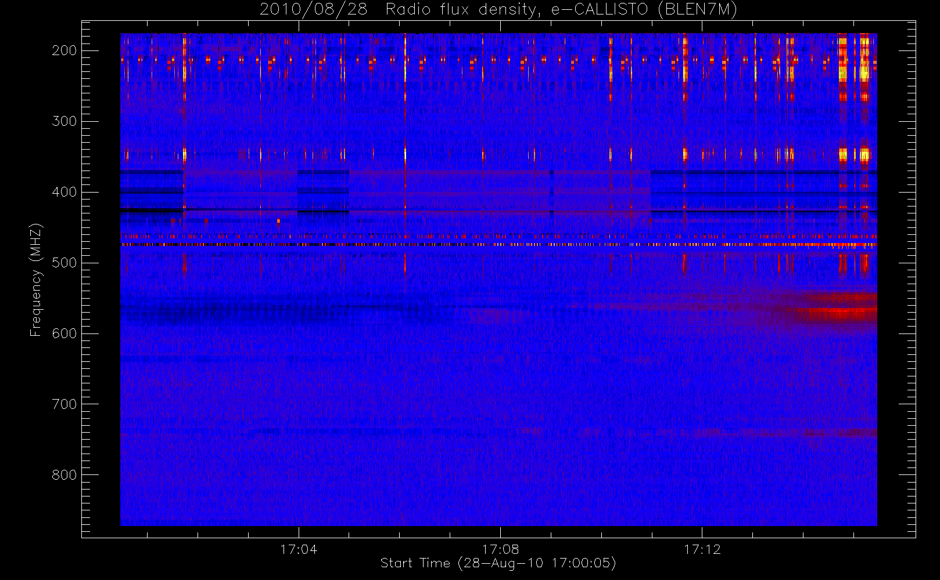The image size is (940, 580).
Task: Click the 'Start Time (28-Aug-10 17:00:05)' axis label
Action: [498, 563]
